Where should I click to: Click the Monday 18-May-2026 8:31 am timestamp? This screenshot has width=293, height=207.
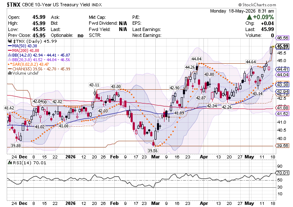242,11
